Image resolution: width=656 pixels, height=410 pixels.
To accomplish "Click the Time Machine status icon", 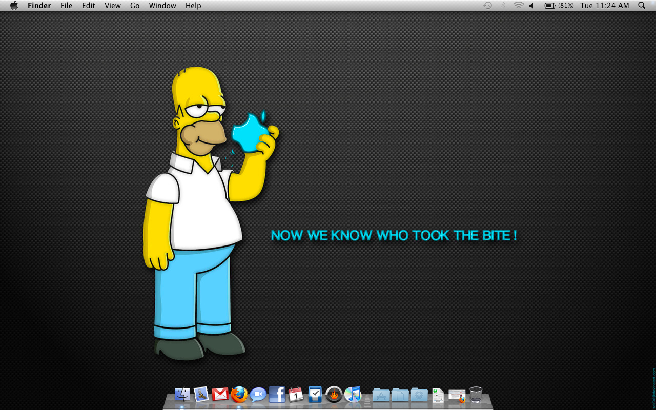I will point(488,6).
